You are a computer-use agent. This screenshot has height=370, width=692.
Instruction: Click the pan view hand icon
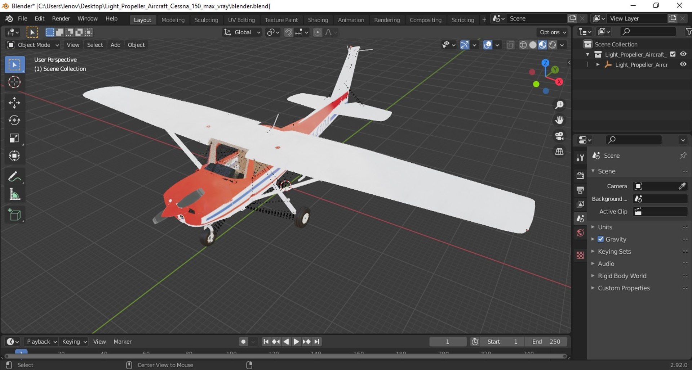(x=559, y=120)
